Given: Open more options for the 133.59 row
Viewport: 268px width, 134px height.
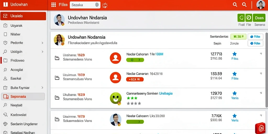Looking at the screenshot, I should click(261, 74).
